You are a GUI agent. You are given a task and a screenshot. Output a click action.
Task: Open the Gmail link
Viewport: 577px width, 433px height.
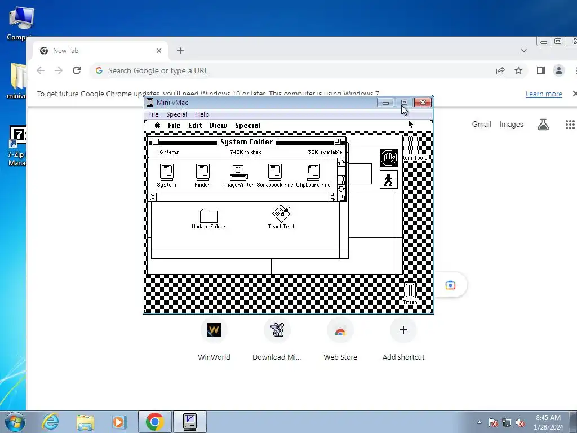point(481,125)
